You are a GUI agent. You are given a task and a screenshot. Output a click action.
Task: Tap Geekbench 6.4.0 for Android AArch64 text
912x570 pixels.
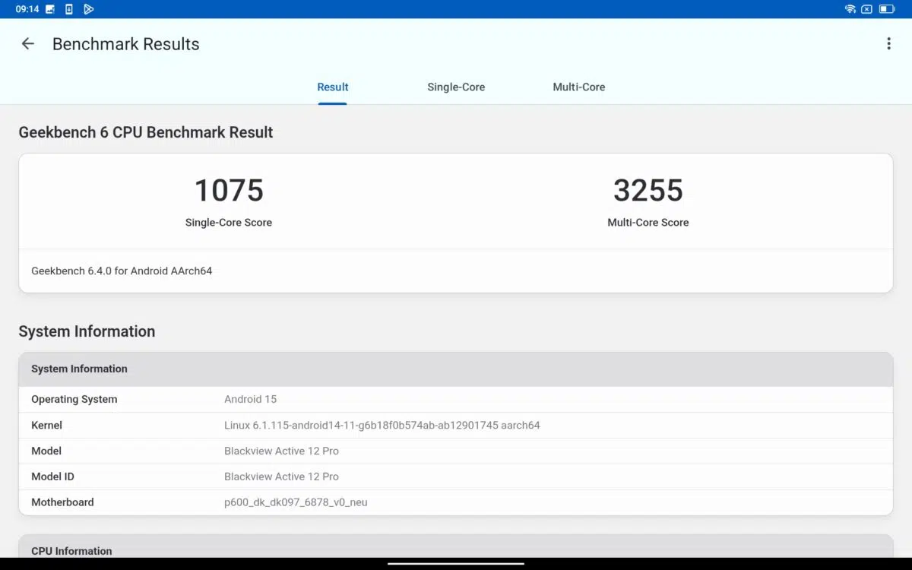point(122,271)
